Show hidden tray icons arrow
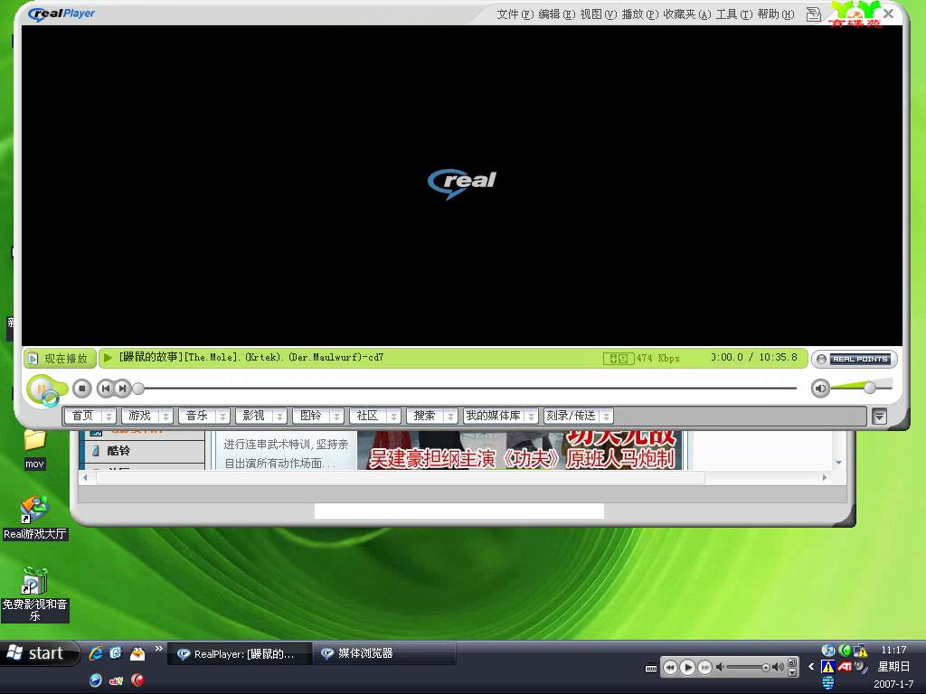The height and width of the screenshot is (694, 926). (x=811, y=667)
